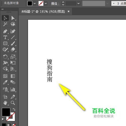Select the Zoom tool
Screen dimensions: 126x126
(13, 103)
